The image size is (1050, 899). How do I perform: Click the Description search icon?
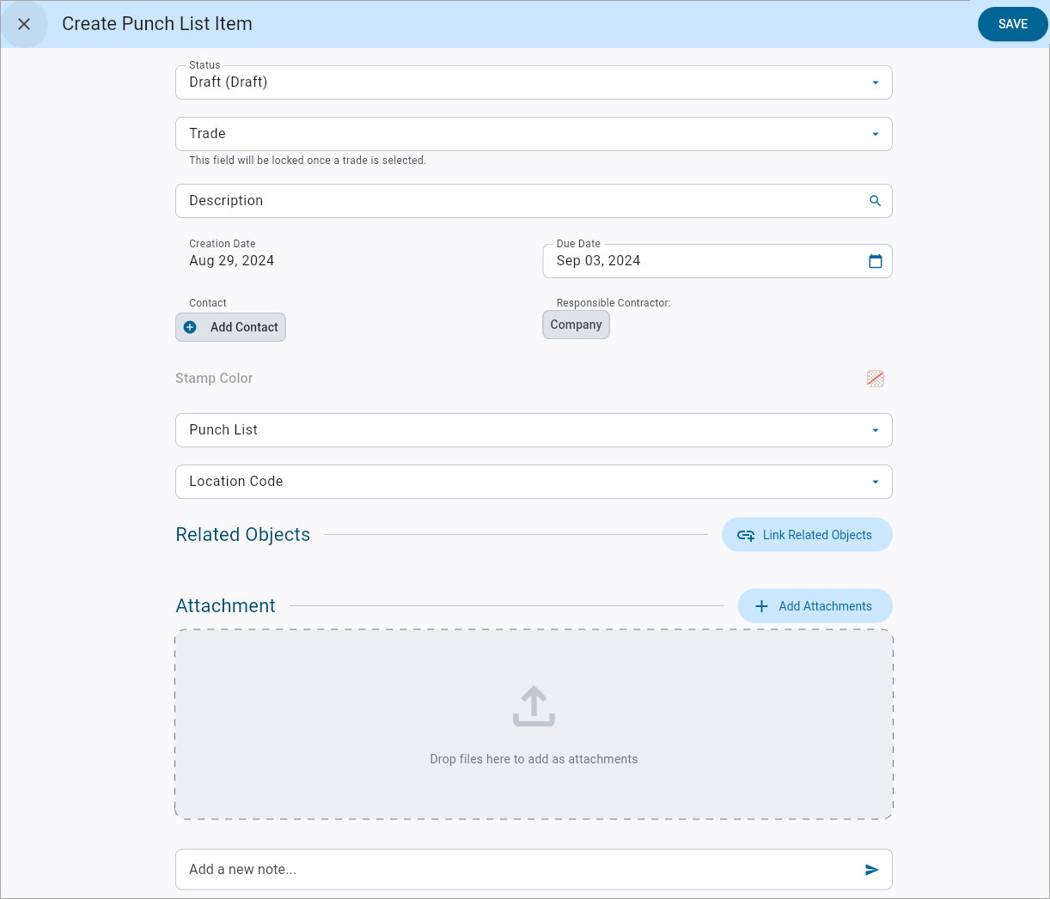coord(875,201)
